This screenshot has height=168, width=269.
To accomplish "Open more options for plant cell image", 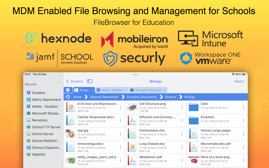I will click(x=120, y=161).
